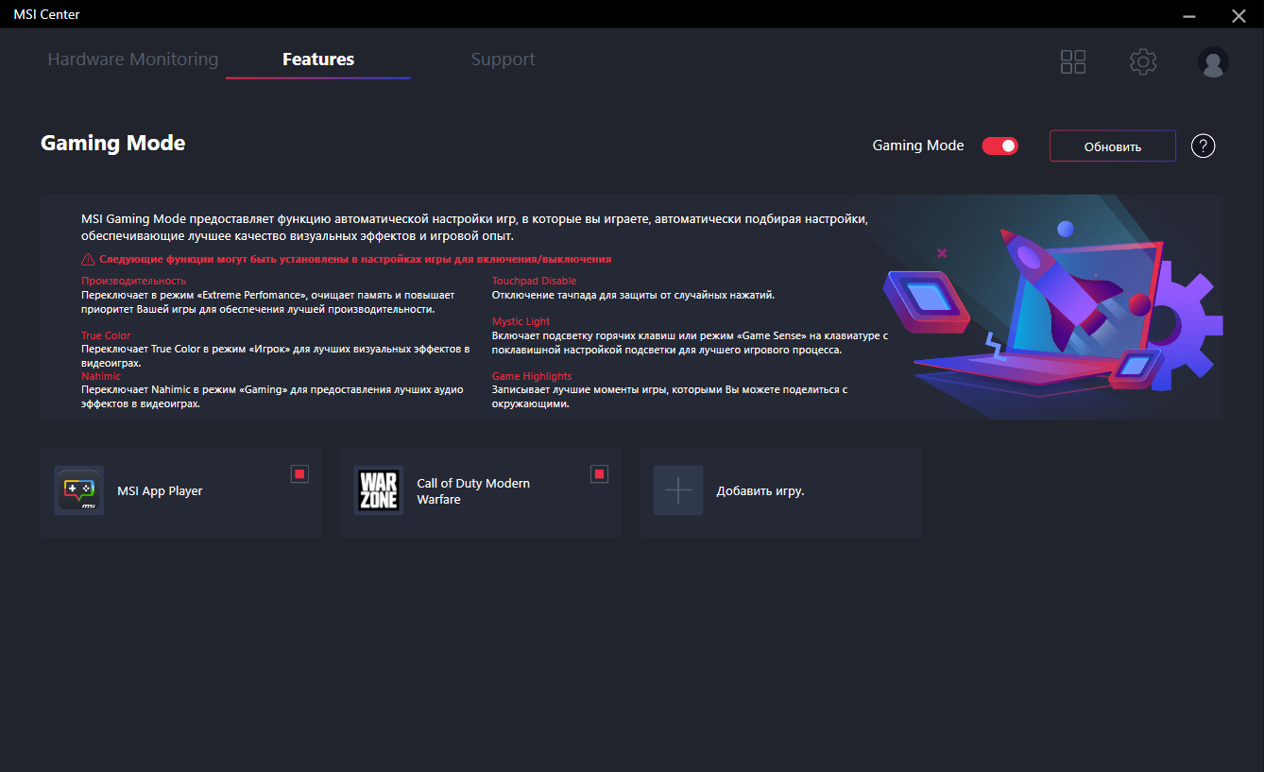Click the MSI Center window title
Screen dimensions: 1264x772
point(46,14)
